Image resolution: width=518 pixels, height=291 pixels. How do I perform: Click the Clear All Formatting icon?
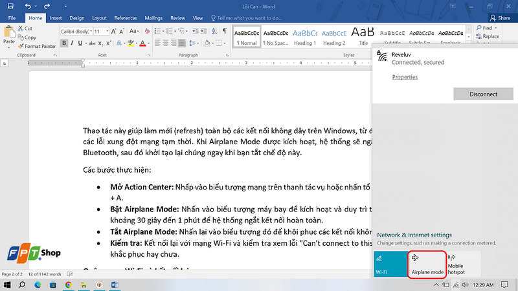[x=148, y=31]
